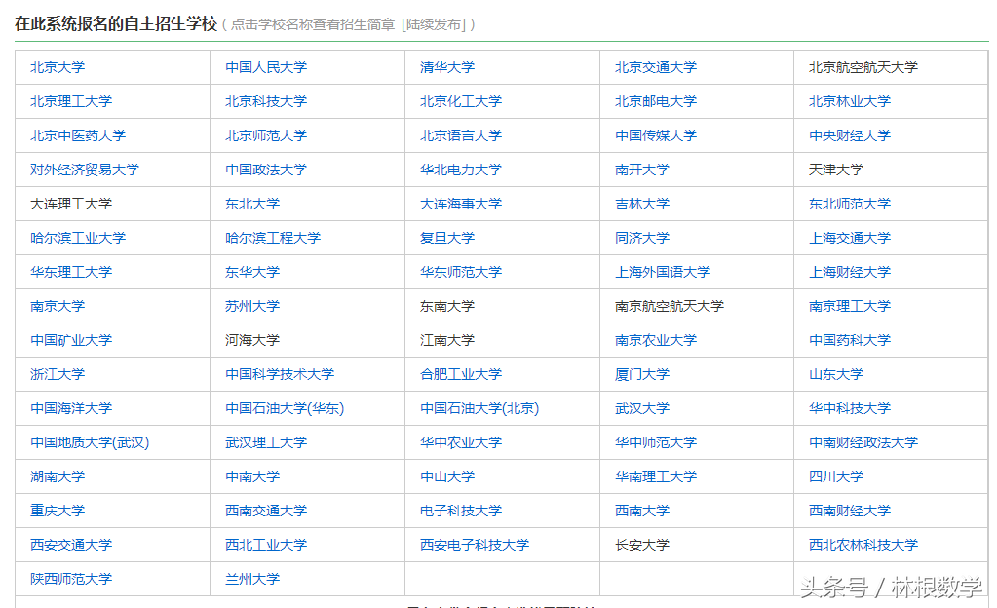Open the 中国药科大学 link

click(x=850, y=341)
